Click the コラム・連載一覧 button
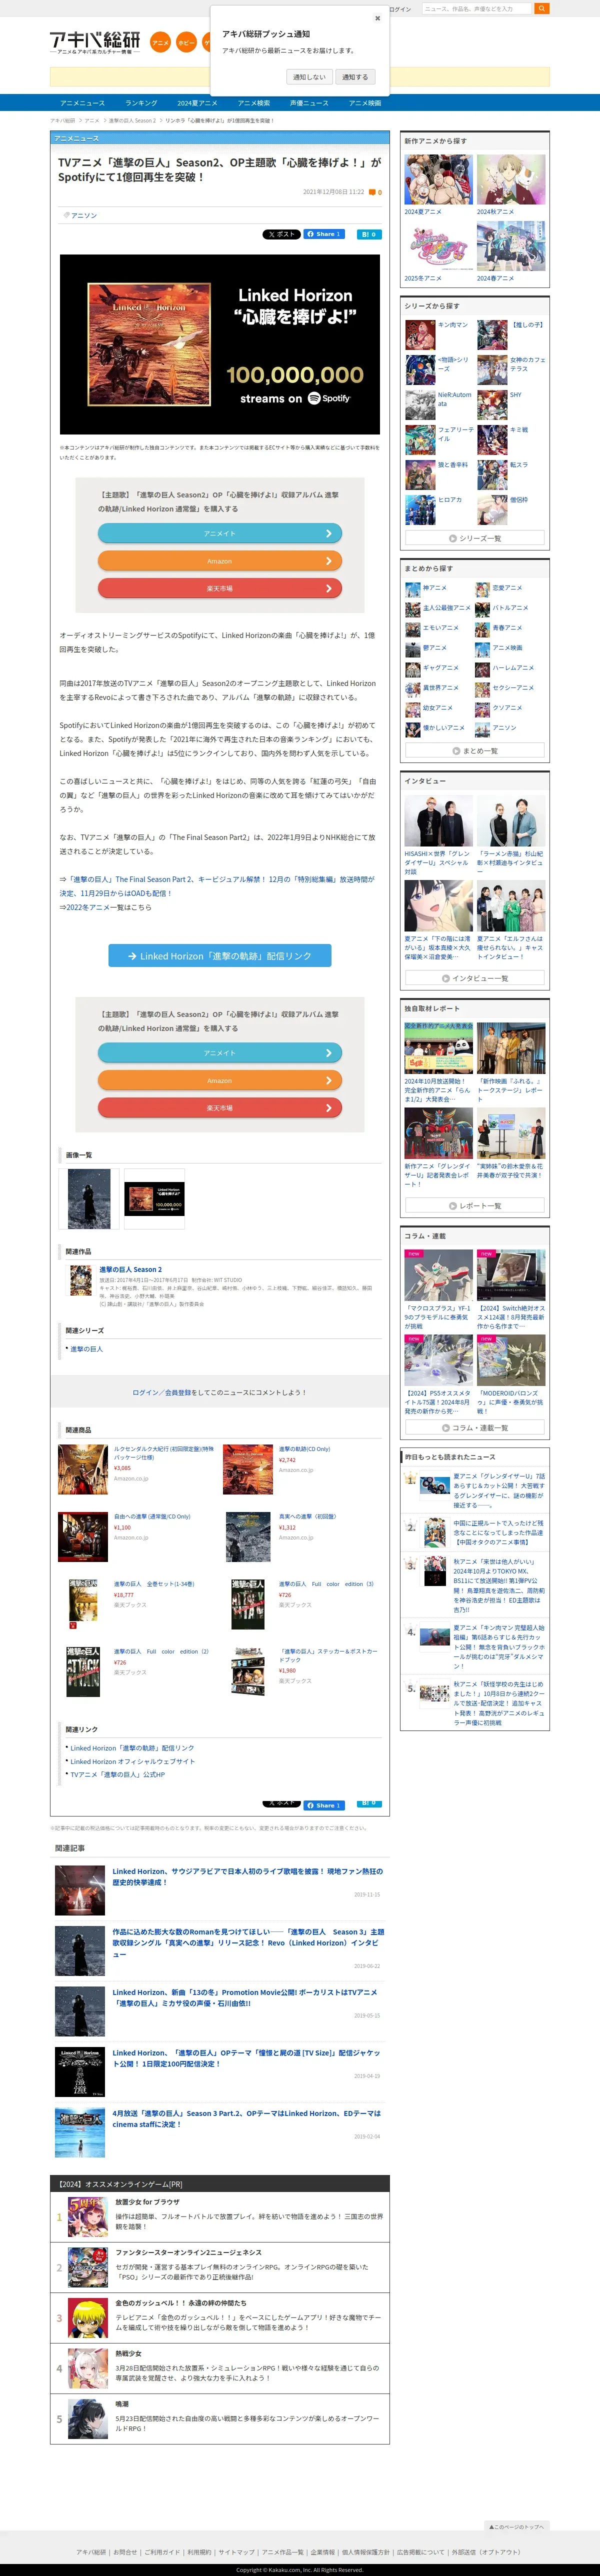Viewport: 600px width, 2576px height. [475, 1427]
